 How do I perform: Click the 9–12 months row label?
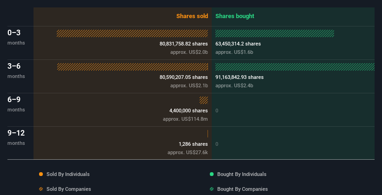16,137
